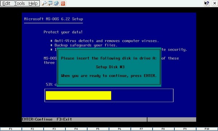218x131 pixels.
Task: Click the F9 function key button
Action: [185, 129]
